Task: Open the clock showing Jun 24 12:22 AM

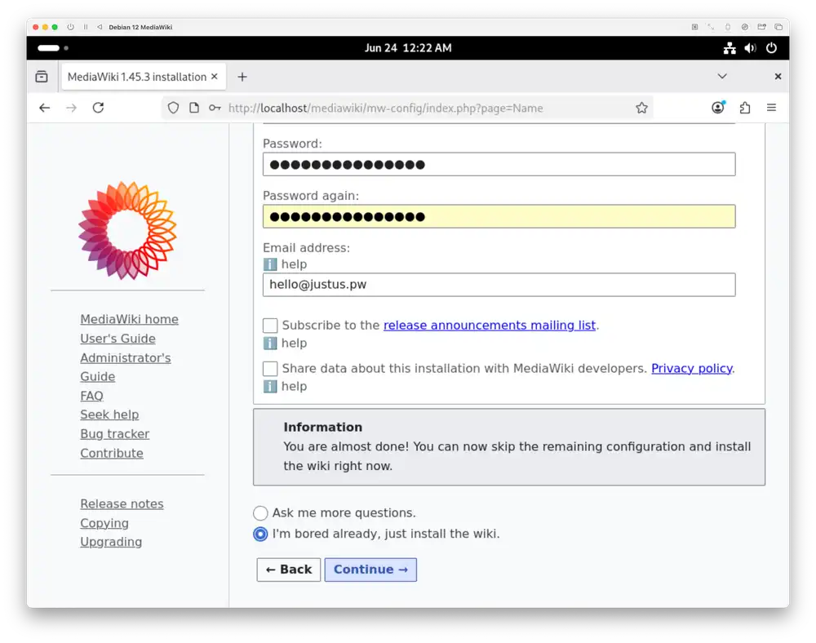Action: click(408, 48)
